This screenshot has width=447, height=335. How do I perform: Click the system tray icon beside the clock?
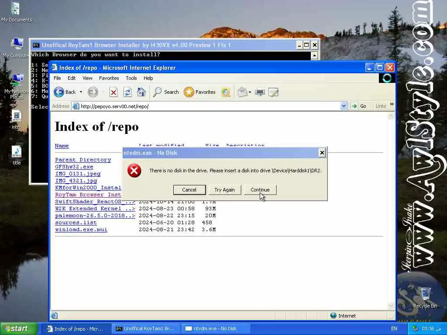tap(416, 328)
